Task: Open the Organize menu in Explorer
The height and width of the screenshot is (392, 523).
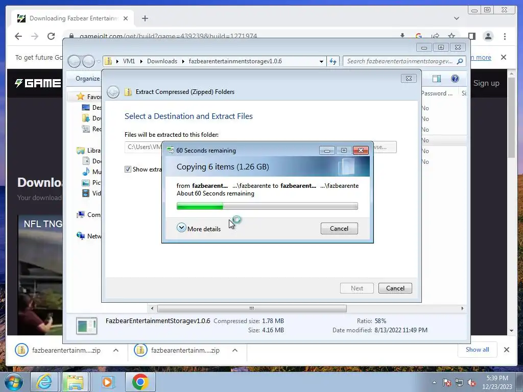Action: tap(87, 79)
